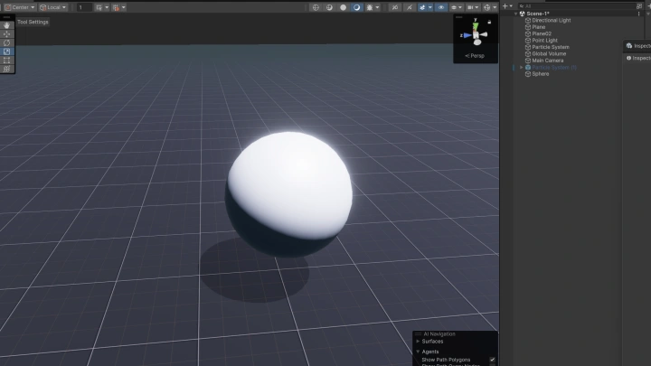651x366 pixels.
Task: Click the Hierarchy search field
Action: 577,6
